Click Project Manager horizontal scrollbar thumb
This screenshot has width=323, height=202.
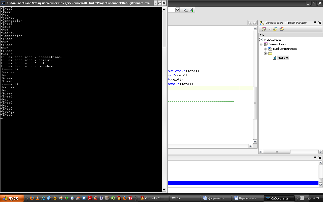pos(277,152)
